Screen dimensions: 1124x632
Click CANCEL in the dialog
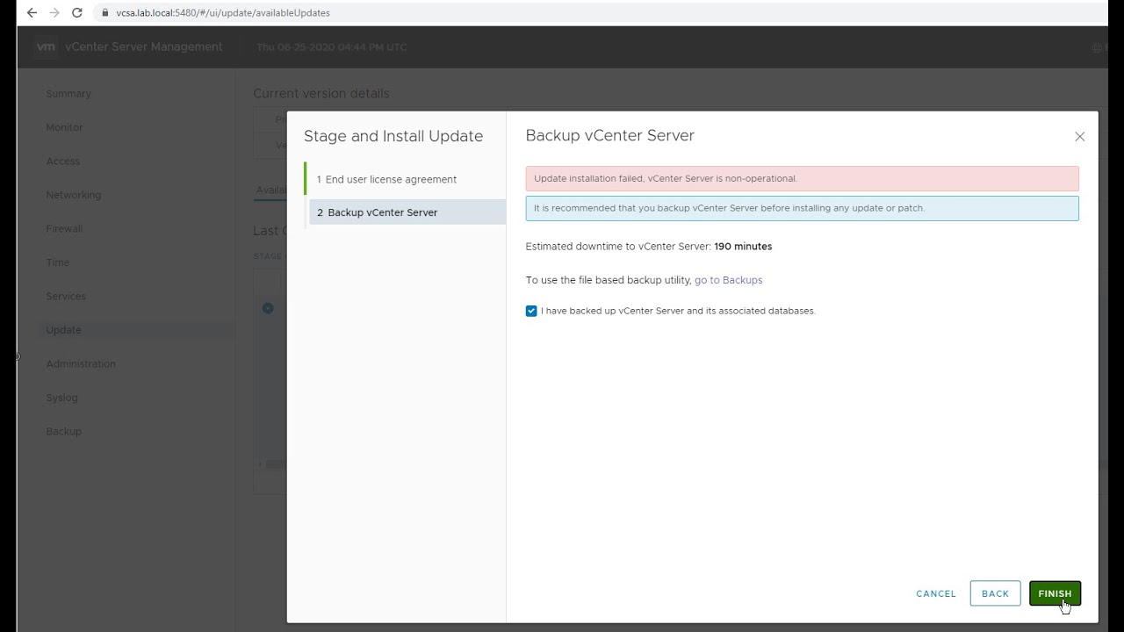click(x=936, y=593)
